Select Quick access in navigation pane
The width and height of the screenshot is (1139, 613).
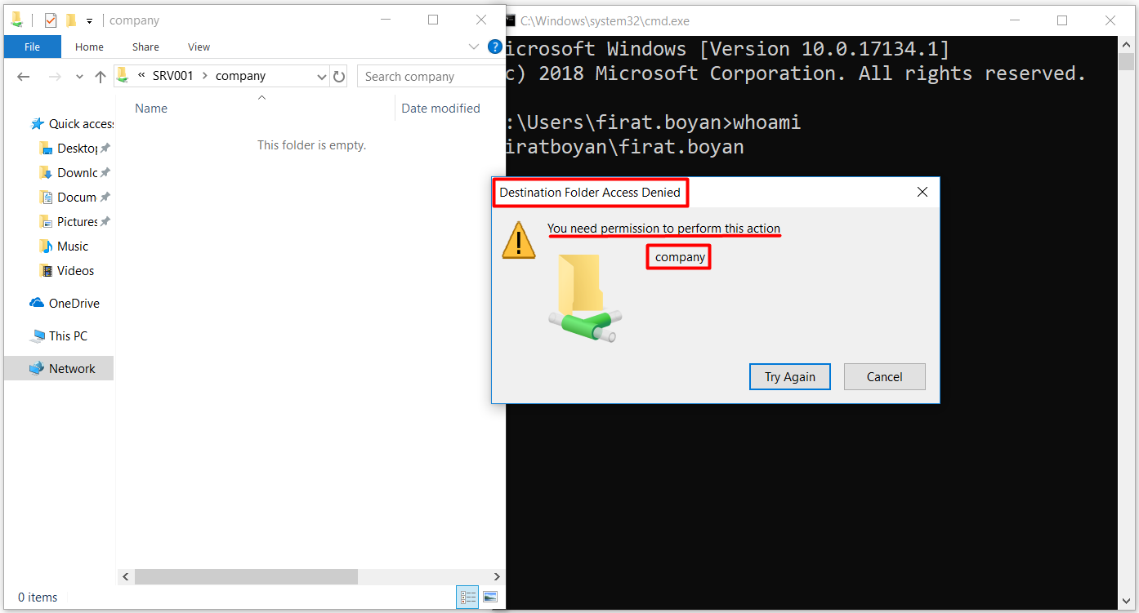coord(74,123)
